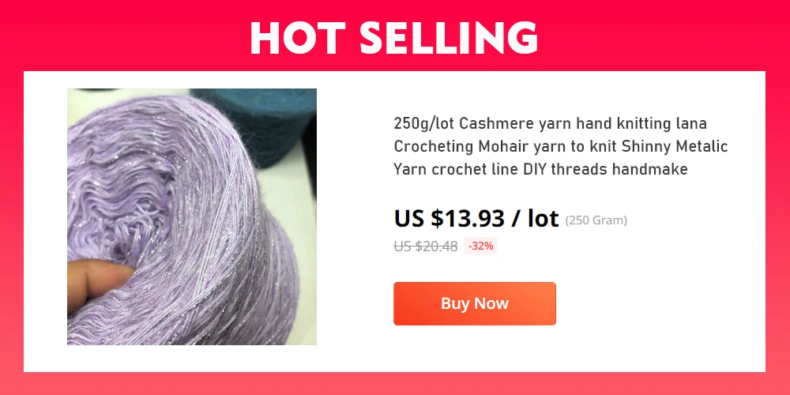
Task: Click the orange Buy Now button
Action: [475, 303]
